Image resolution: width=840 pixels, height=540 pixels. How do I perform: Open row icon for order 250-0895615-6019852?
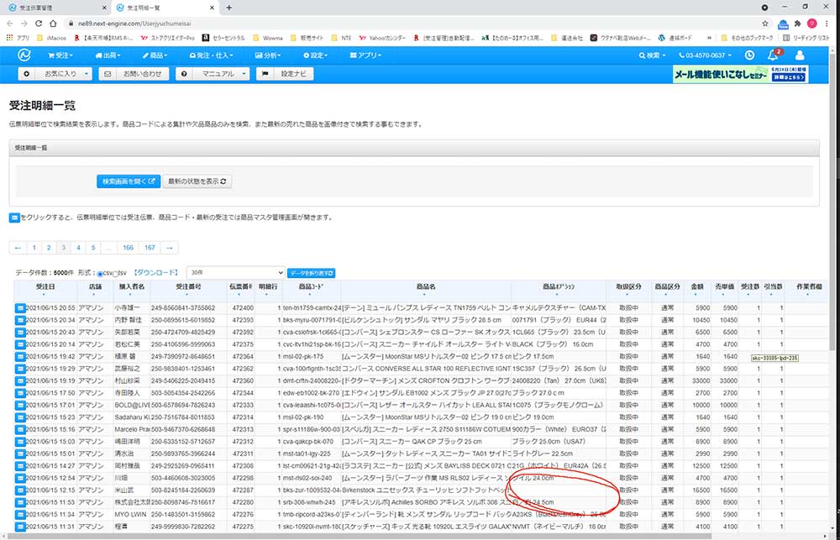(x=19, y=320)
